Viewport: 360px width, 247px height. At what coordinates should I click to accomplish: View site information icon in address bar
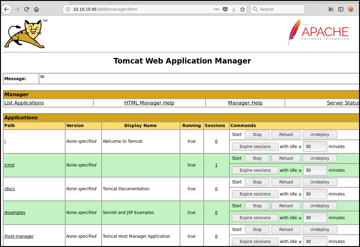point(68,10)
